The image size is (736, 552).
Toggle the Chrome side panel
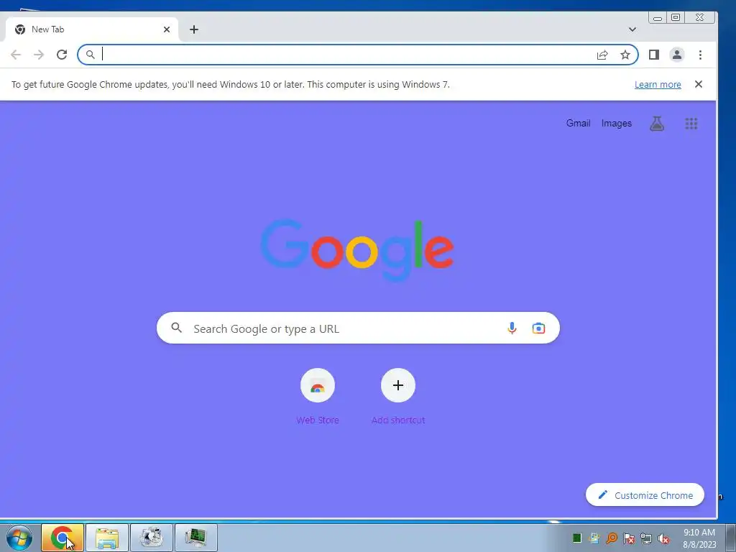click(x=654, y=55)
